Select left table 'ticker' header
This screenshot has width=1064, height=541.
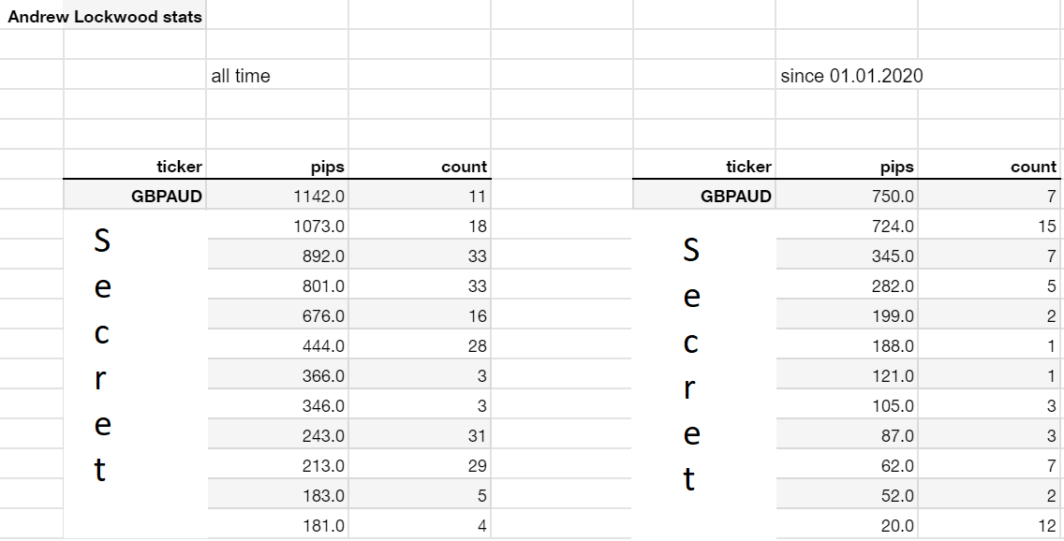(x=135, y=166)
